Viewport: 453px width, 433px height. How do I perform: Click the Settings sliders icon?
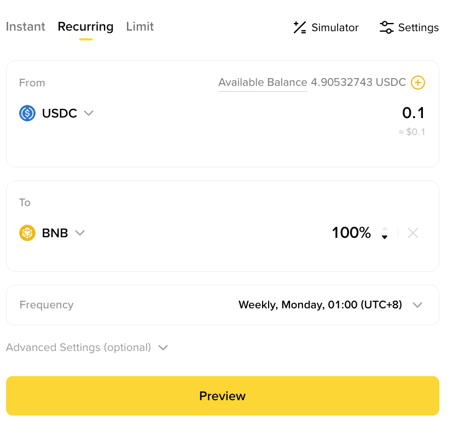(x=387, y=27)
